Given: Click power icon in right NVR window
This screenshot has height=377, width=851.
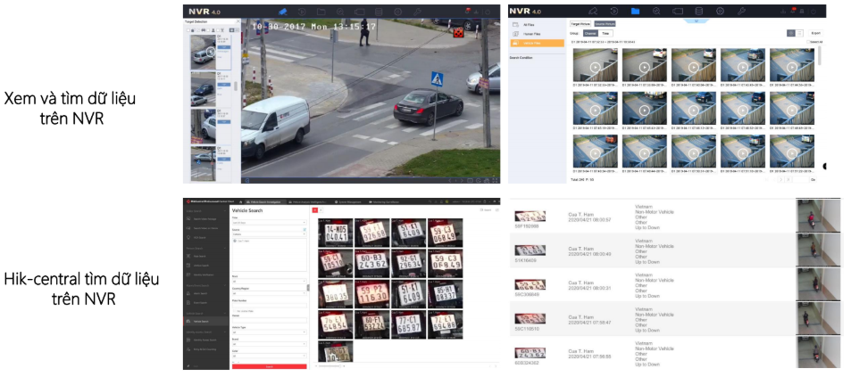Looking at the screenshot, I should tap(813, 12).
